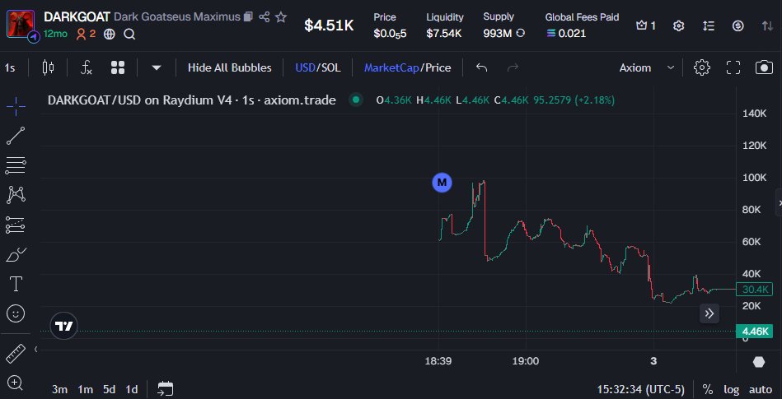Select the ruler measure tool
This screenshot has height=399, width=782.
pos(16,353)
